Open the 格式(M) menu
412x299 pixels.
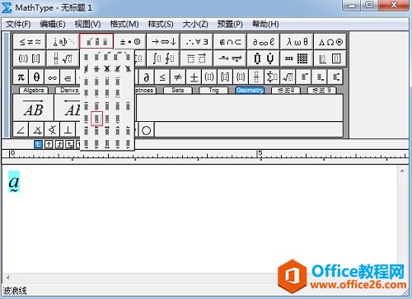(x=124, y=24)
